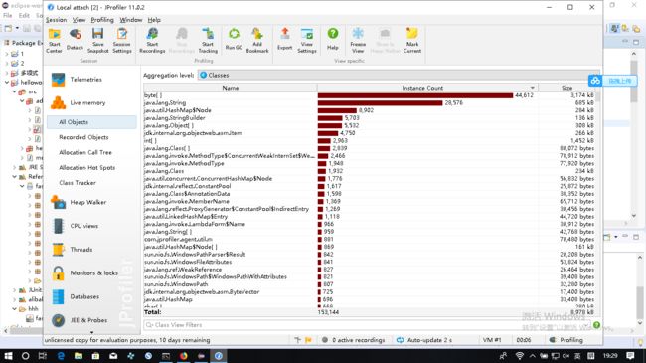Open File Explorer from the taskbar
The height and width of the screenshot is (363, 646).
click(x=79, y=356)
